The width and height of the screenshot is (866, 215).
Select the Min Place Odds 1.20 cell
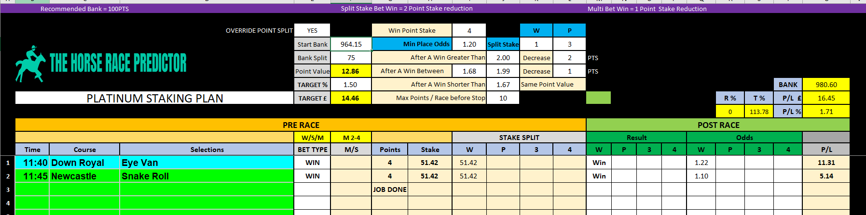click(x=469, y=44)
